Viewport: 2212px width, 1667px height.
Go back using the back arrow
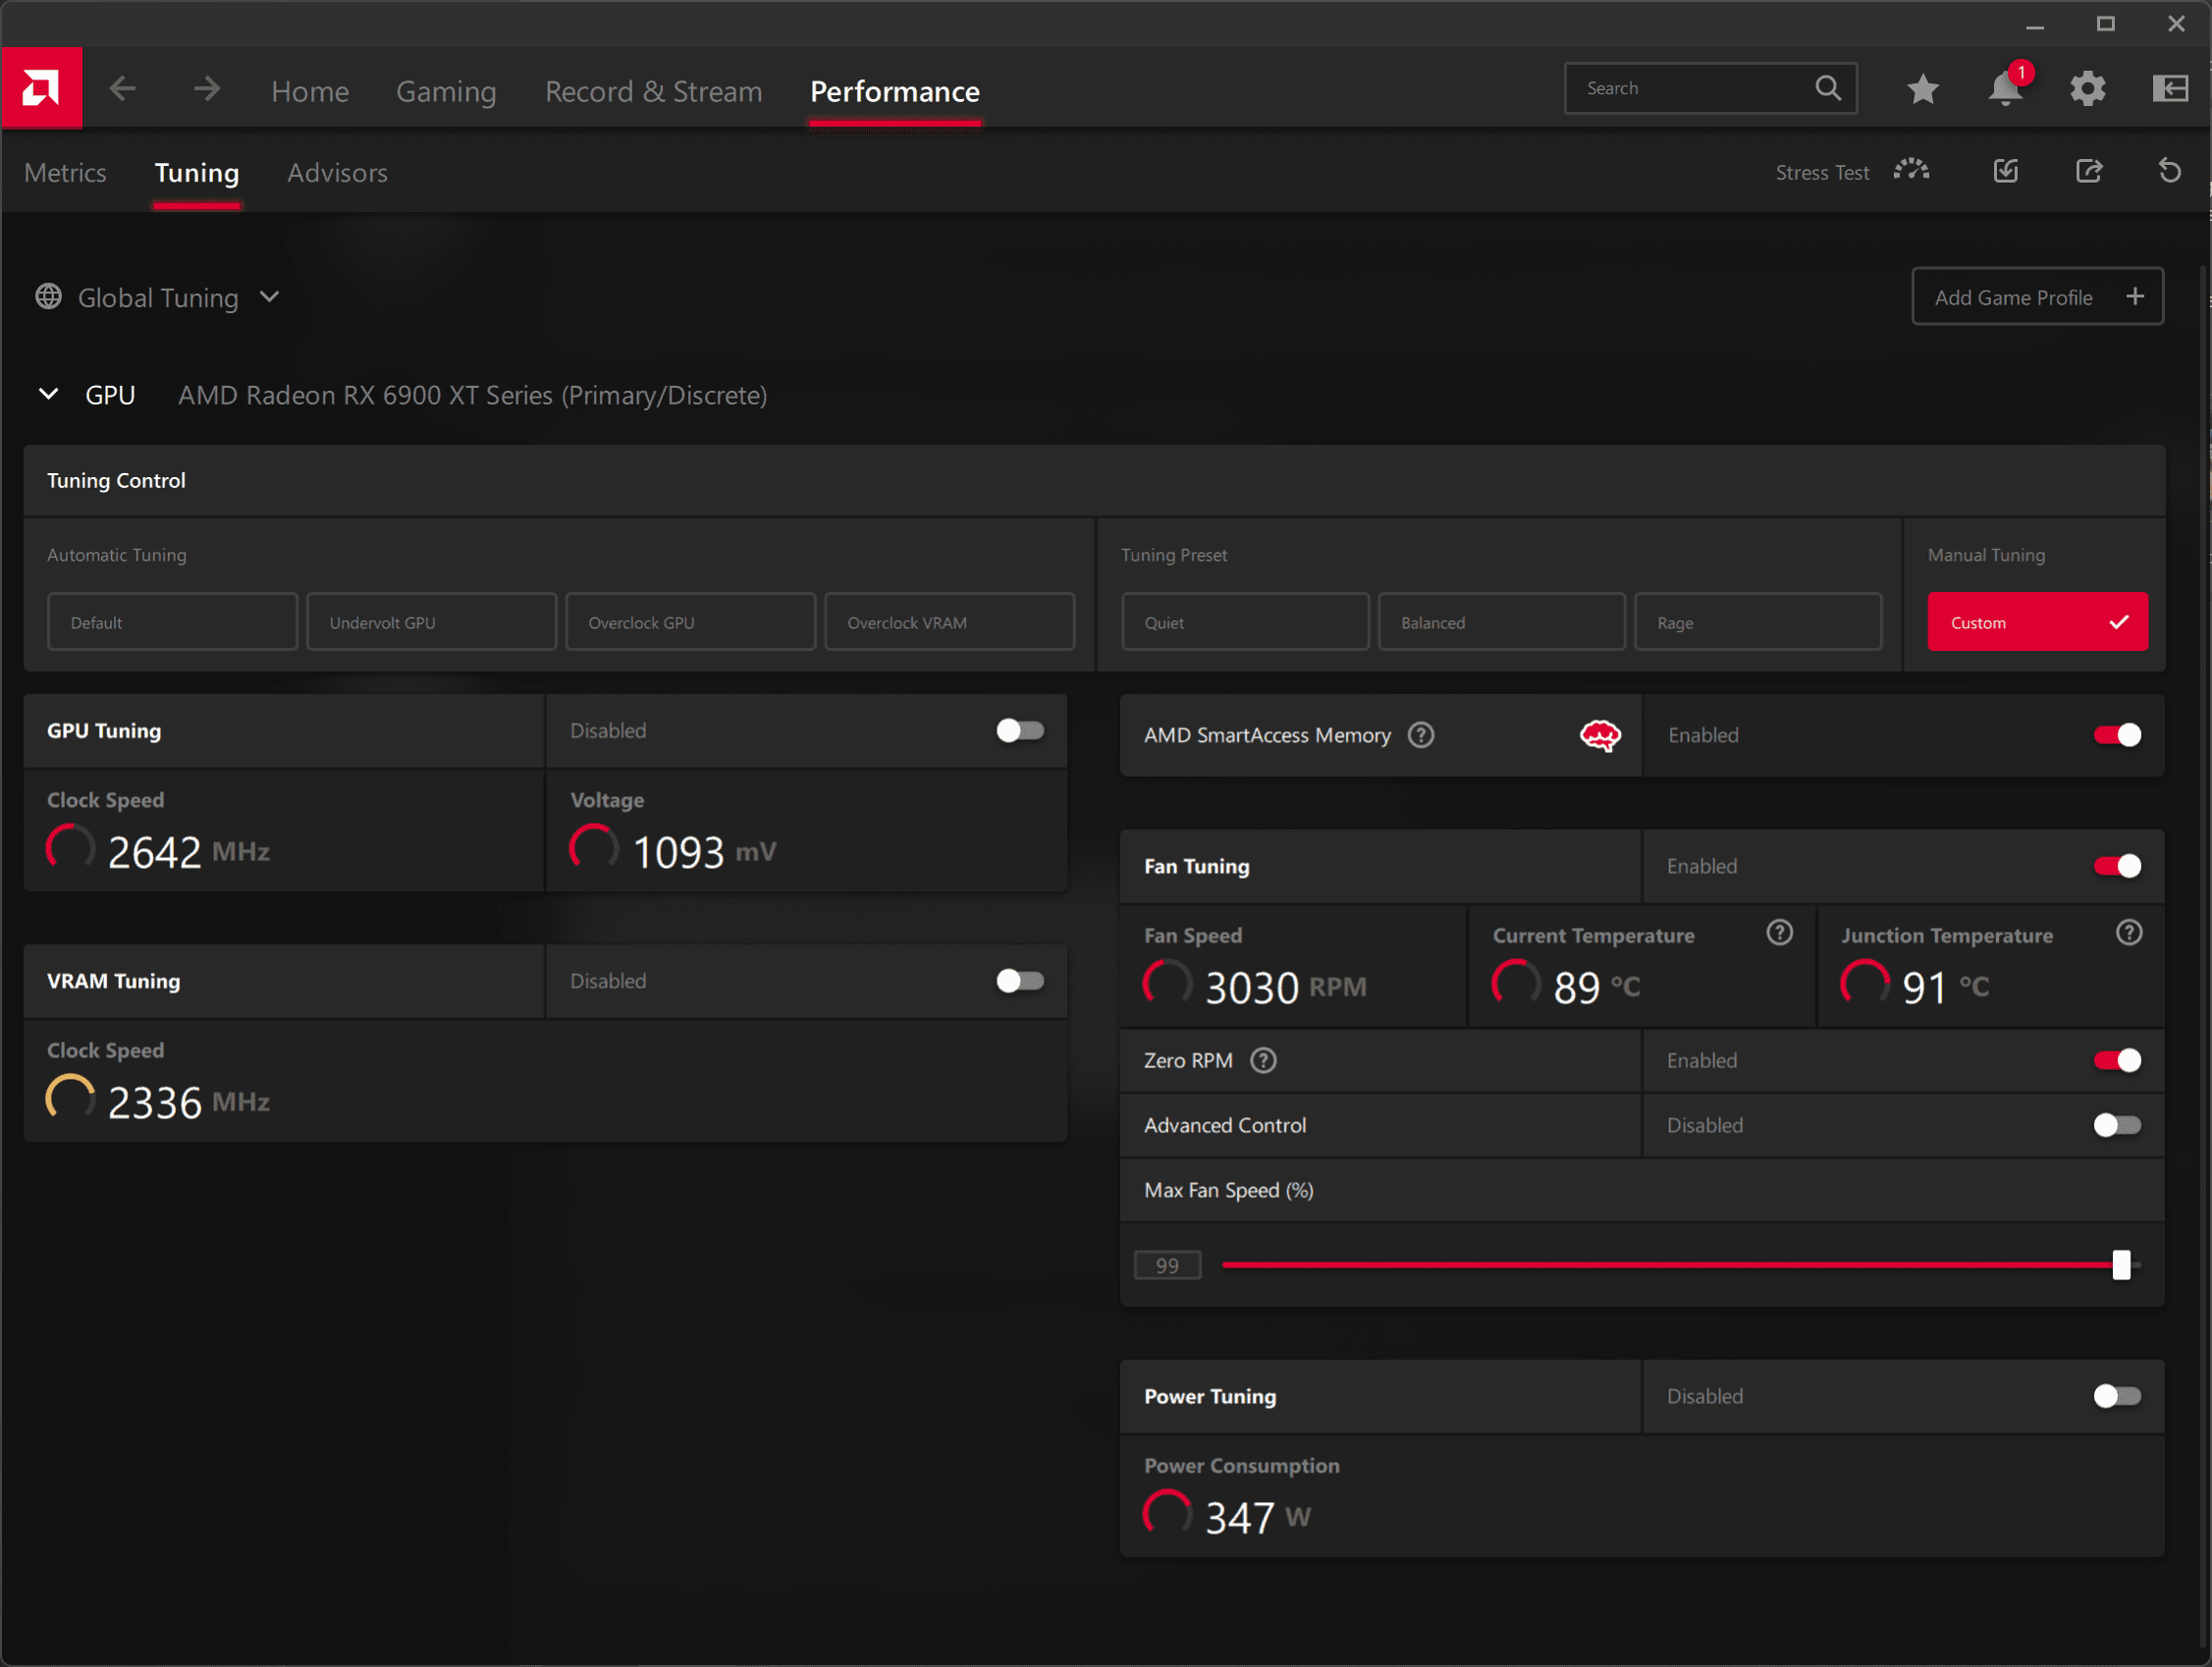[x=123, y=89]
